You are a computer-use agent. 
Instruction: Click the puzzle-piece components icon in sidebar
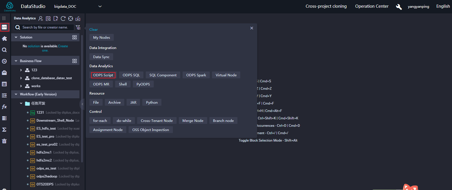(x=4, y=38)
